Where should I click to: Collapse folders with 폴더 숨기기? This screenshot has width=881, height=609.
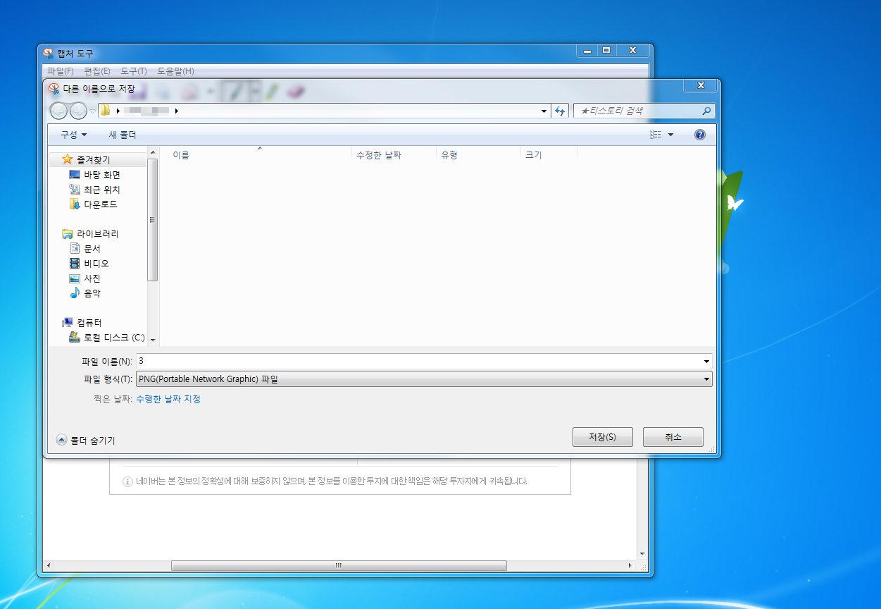click(85, 441)
